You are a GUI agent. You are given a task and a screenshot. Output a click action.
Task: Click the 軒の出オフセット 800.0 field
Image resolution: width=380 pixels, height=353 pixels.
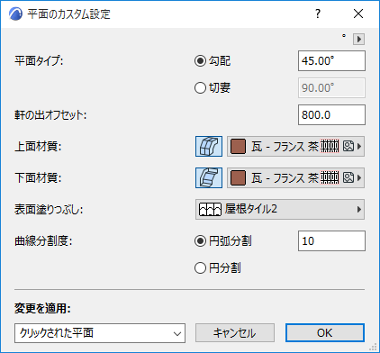click(331, 115)
